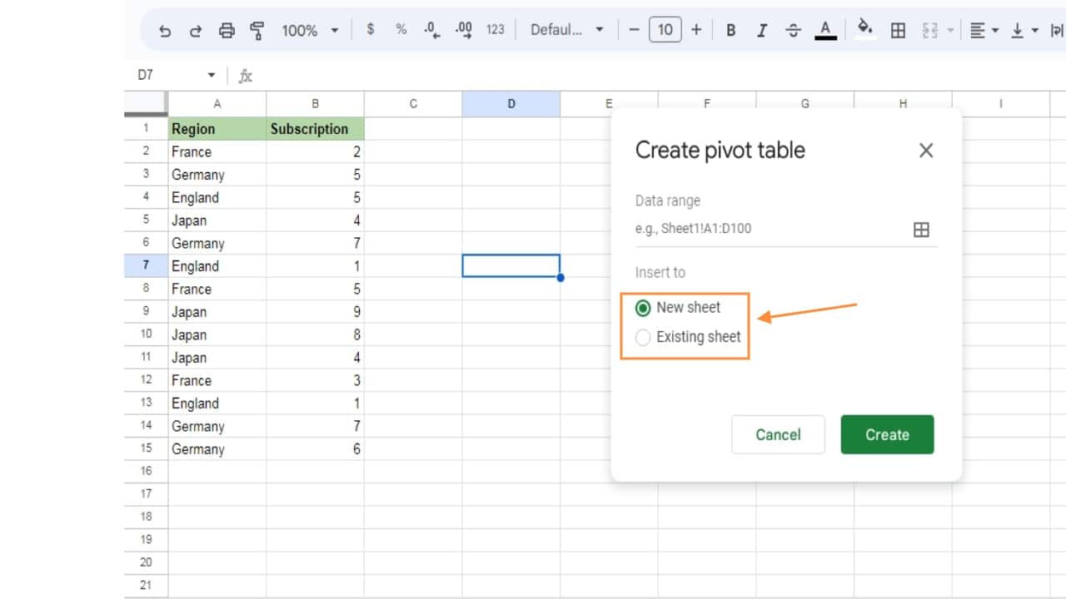Click the green Create button

pyautogui.click(x=887, y=434)
